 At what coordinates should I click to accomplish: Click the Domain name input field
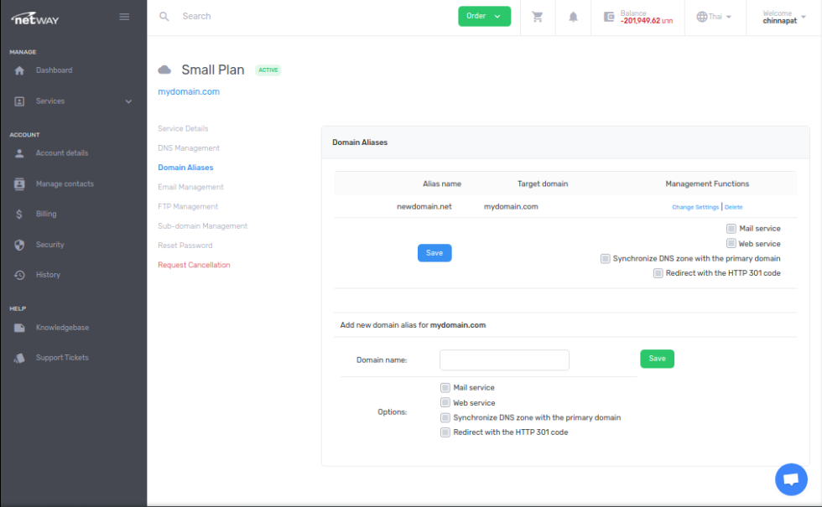click(504, 360)
